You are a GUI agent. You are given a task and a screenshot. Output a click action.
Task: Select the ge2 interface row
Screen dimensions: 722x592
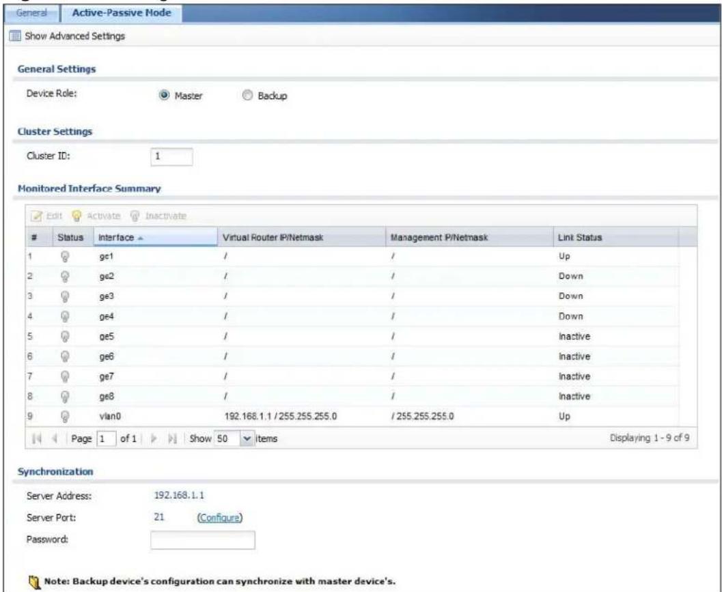pos(352,277)
